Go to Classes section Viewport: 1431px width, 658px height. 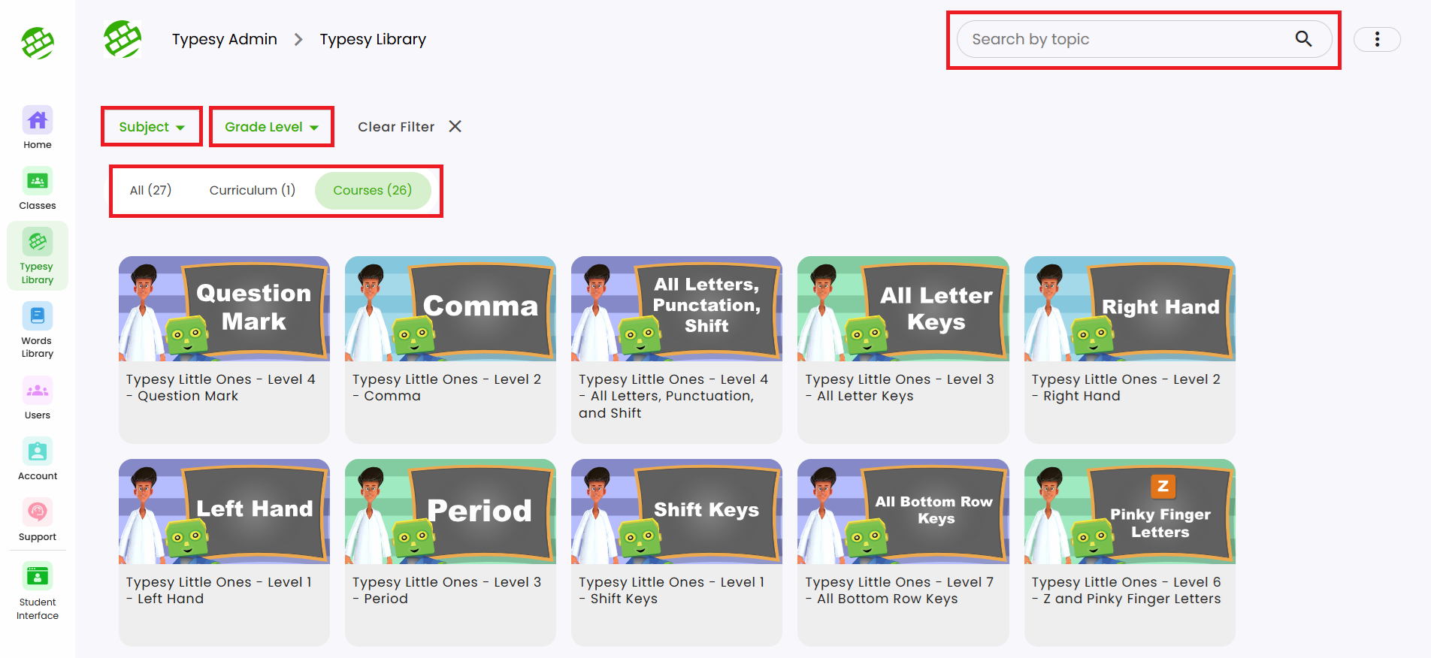click(x=38, y=189)
